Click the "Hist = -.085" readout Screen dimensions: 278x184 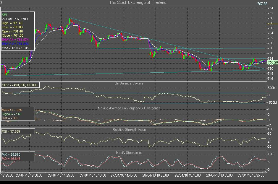coord(10,118)
